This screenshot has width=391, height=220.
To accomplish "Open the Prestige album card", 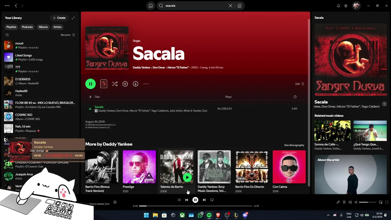I will pyautogui.click(x=139, y=172).
